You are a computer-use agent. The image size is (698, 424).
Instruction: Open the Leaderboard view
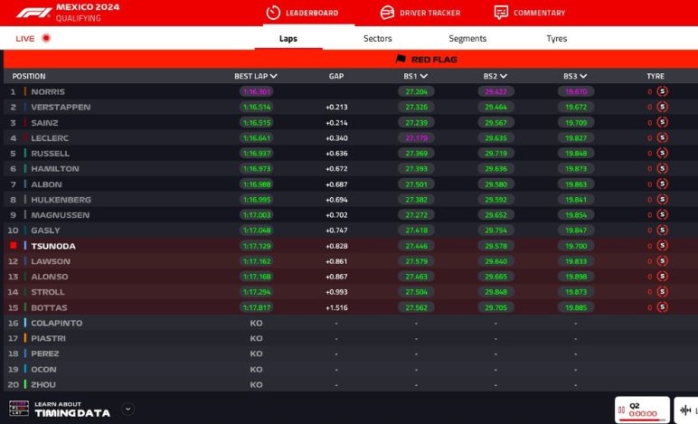(302, 13)
